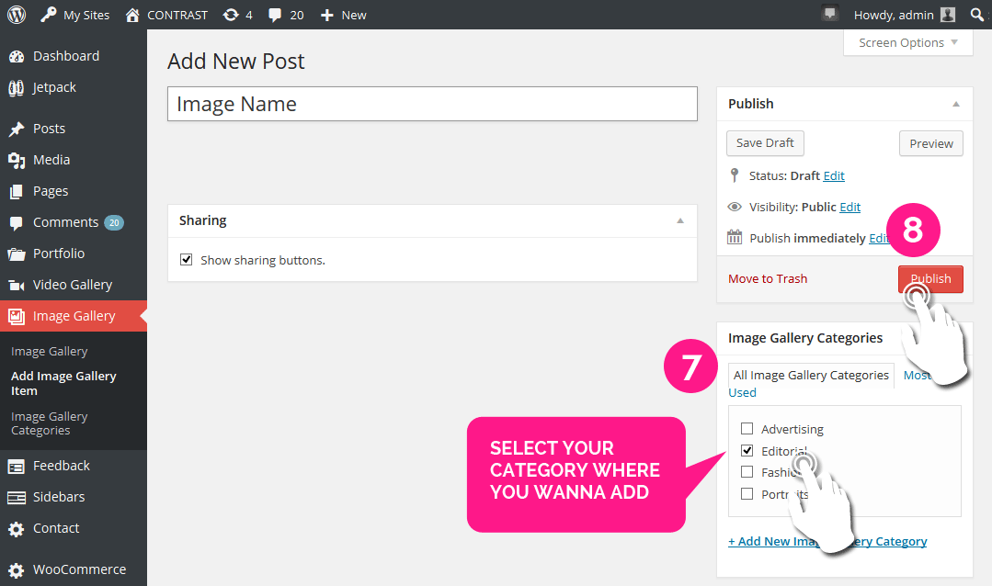This screenshot has width=992, height=586.
Task: Click the updates refresh icon
Action: click(x=231, y=15)
